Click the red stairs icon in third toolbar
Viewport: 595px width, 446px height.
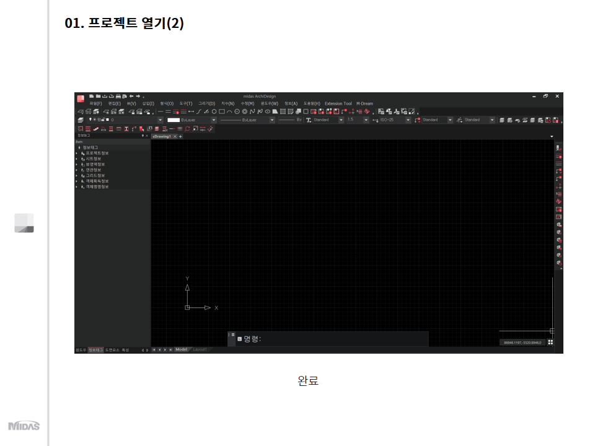click(x=95, y=129)
